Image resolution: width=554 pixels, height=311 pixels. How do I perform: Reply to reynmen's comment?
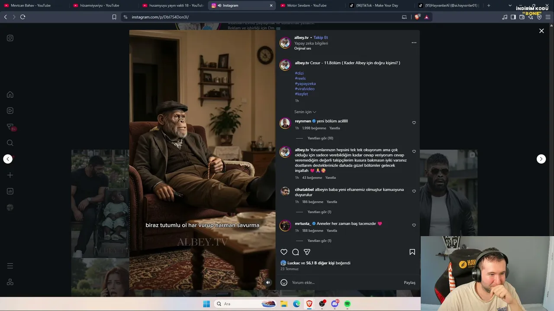[335, 128]
